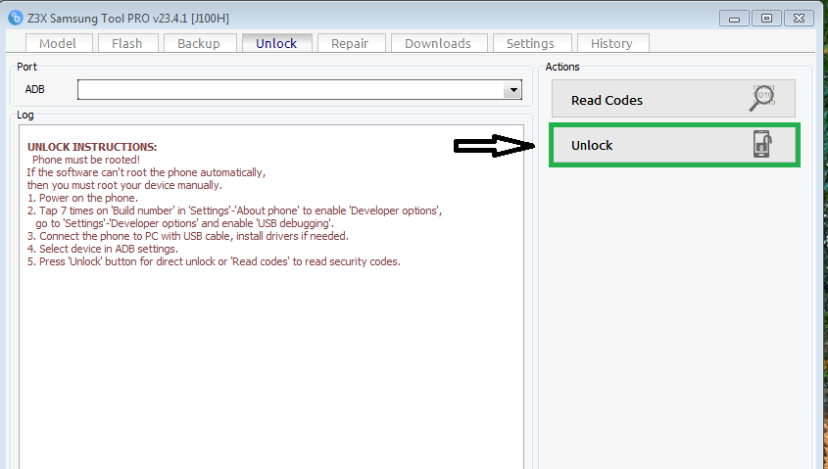The height and width of the screenshot is (469, 828).
Task: Open the Downloads tab
Action: click(x=438, y=43)
